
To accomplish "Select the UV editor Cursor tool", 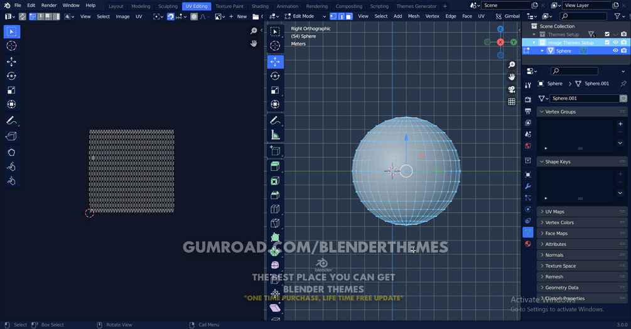I will (11, 46).
